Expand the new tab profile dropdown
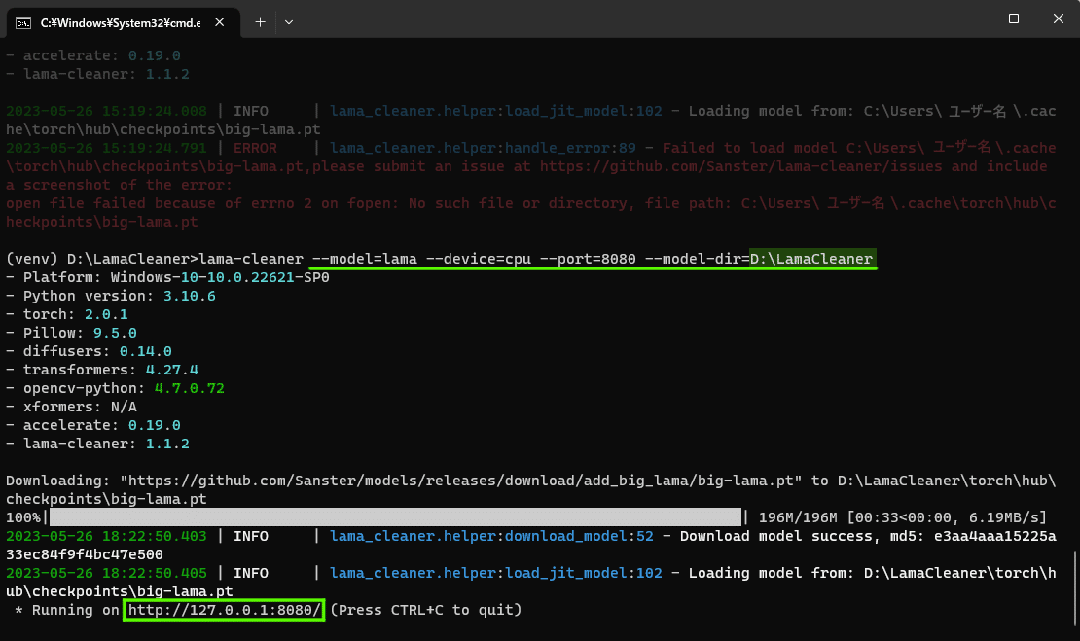The image size is (1080, 641). pyautogui.click(x=289, y=22)
